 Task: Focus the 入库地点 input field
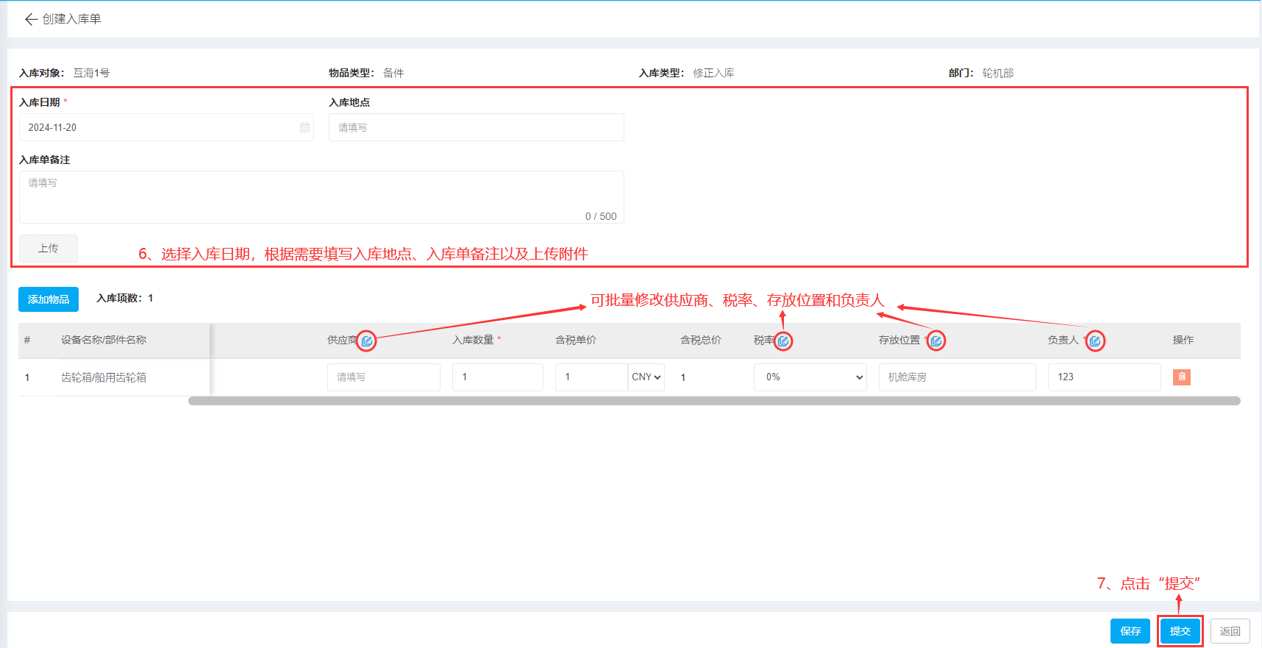477,127
